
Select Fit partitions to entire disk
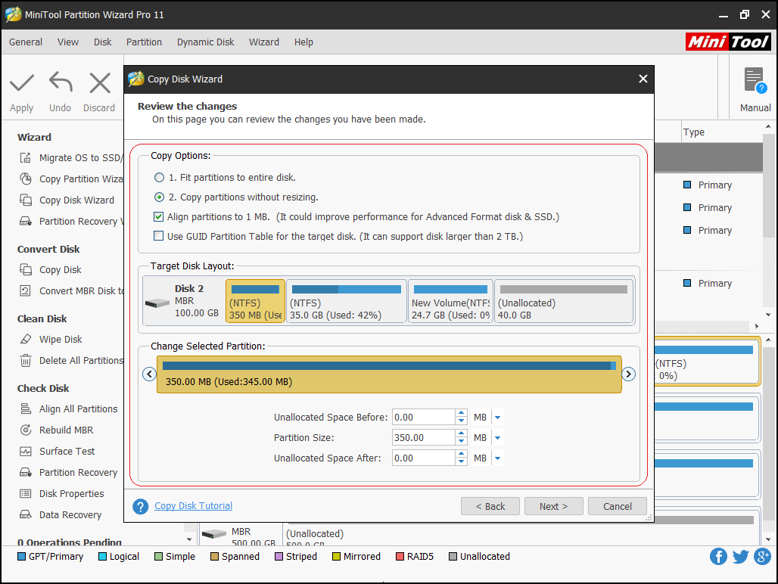click(159, 178)
